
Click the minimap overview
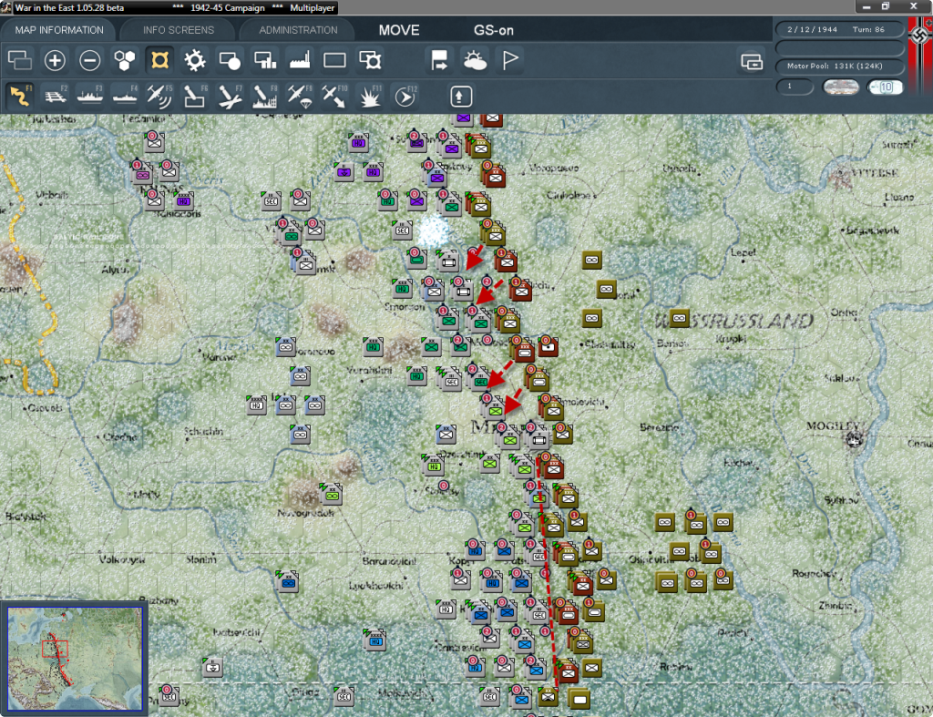pos(75,658)
